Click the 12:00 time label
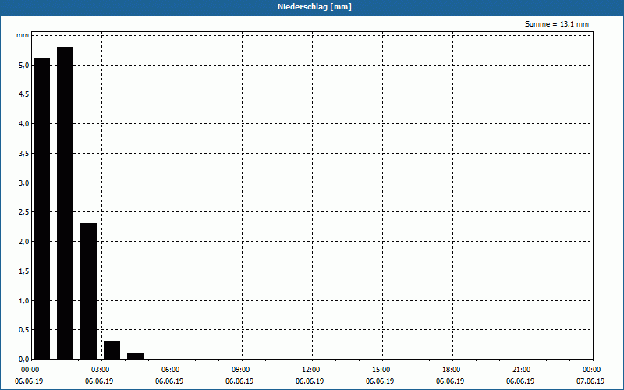Screen dimensions: 624x390 coord(310,370)
